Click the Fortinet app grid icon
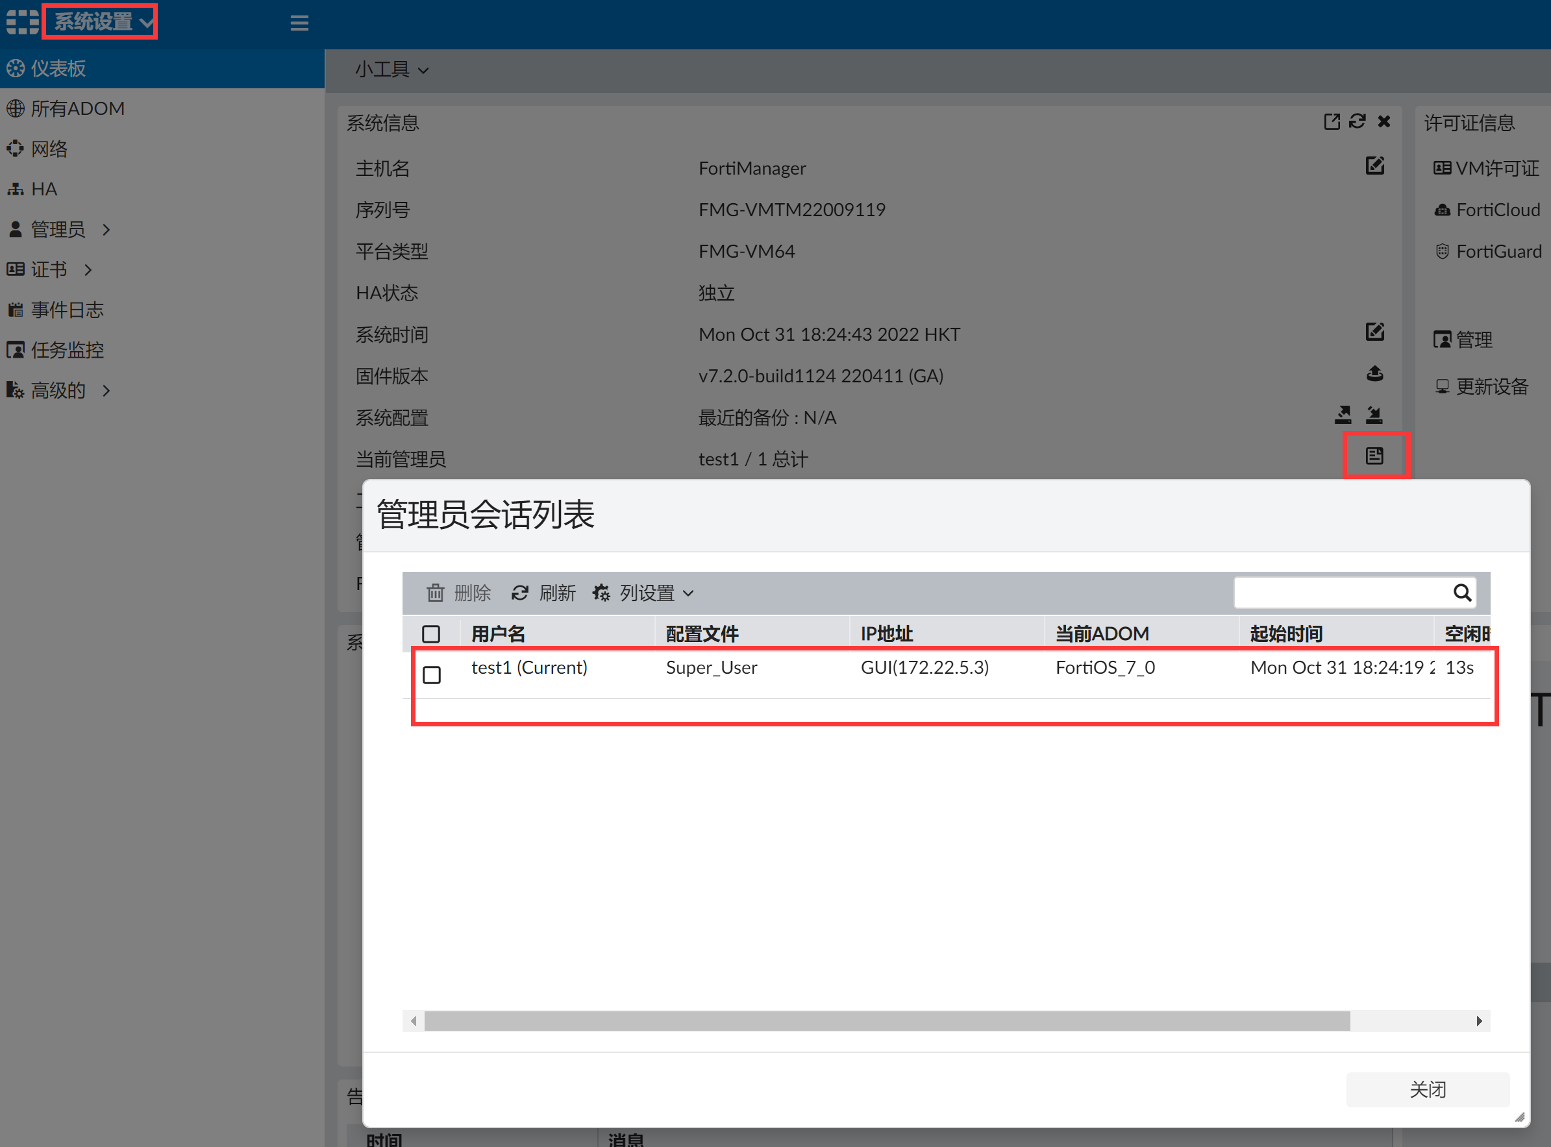The height and width of the screenshot is (1147, 1551). tap(22, 22)
